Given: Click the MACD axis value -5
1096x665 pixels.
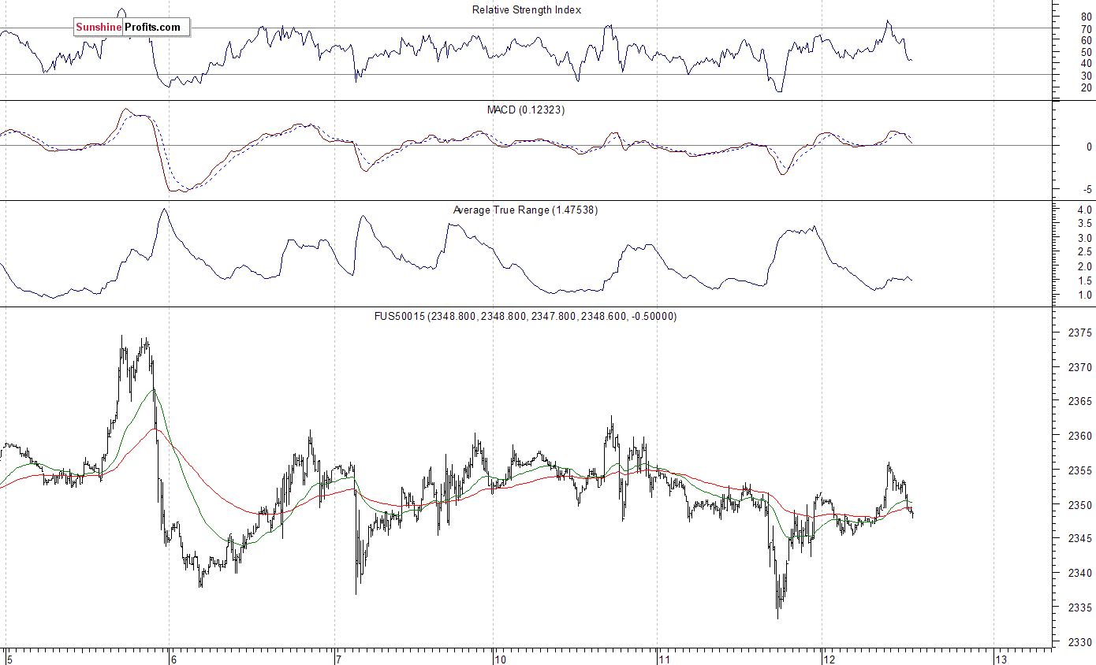Looking at the screenshot, I should point(1087,189).
